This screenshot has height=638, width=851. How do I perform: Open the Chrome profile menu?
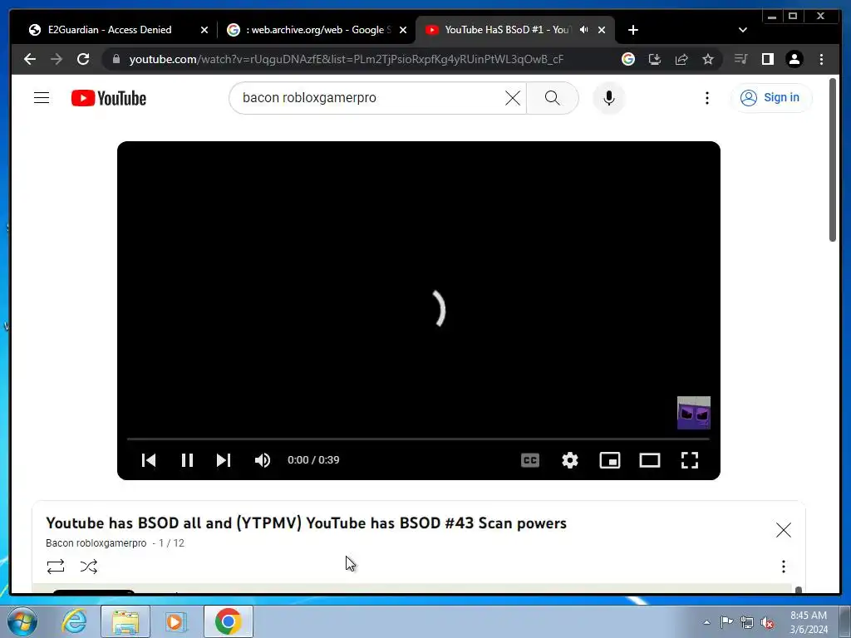click(x=794, y=59)
